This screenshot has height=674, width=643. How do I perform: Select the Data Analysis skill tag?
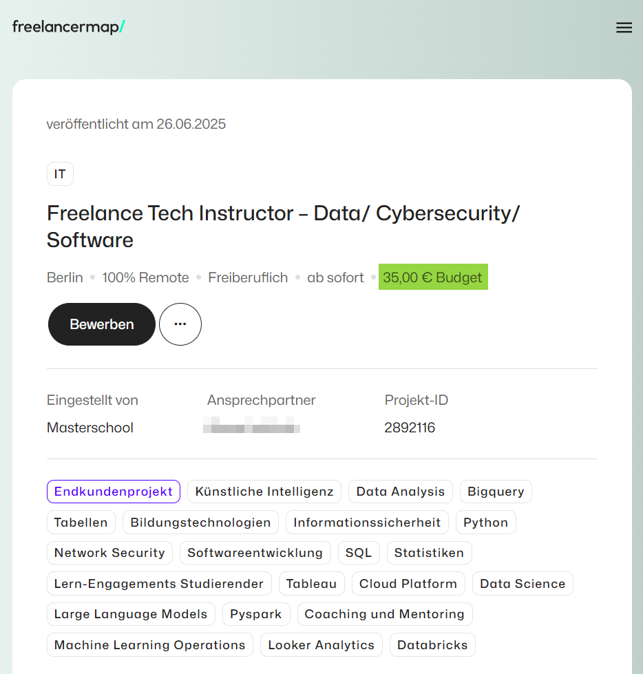coord(401,492)
